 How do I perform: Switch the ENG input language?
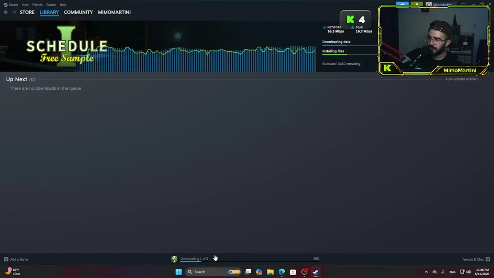[x=452, y=272]
